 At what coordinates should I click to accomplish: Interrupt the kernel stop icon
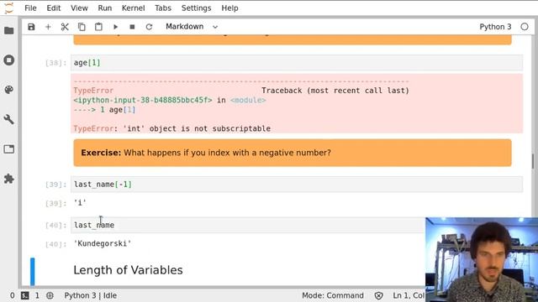click(x=132, y=27)
